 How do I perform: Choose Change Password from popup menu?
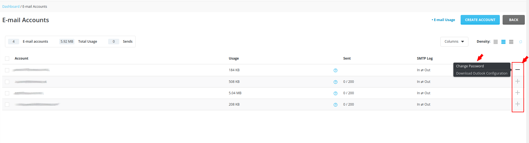470,66
